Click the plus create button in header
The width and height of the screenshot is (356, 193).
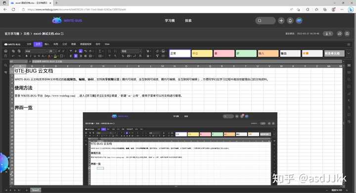coord(281,21)
